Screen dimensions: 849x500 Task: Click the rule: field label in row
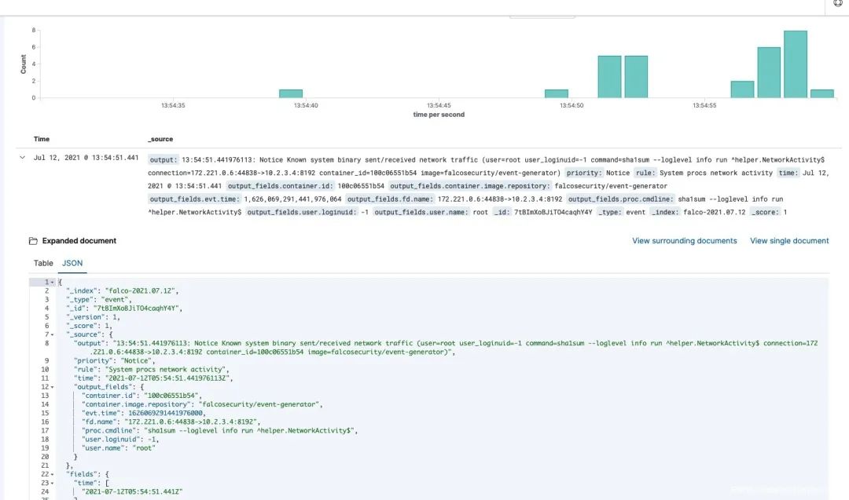pyautogui.click(x=644, y=173)
